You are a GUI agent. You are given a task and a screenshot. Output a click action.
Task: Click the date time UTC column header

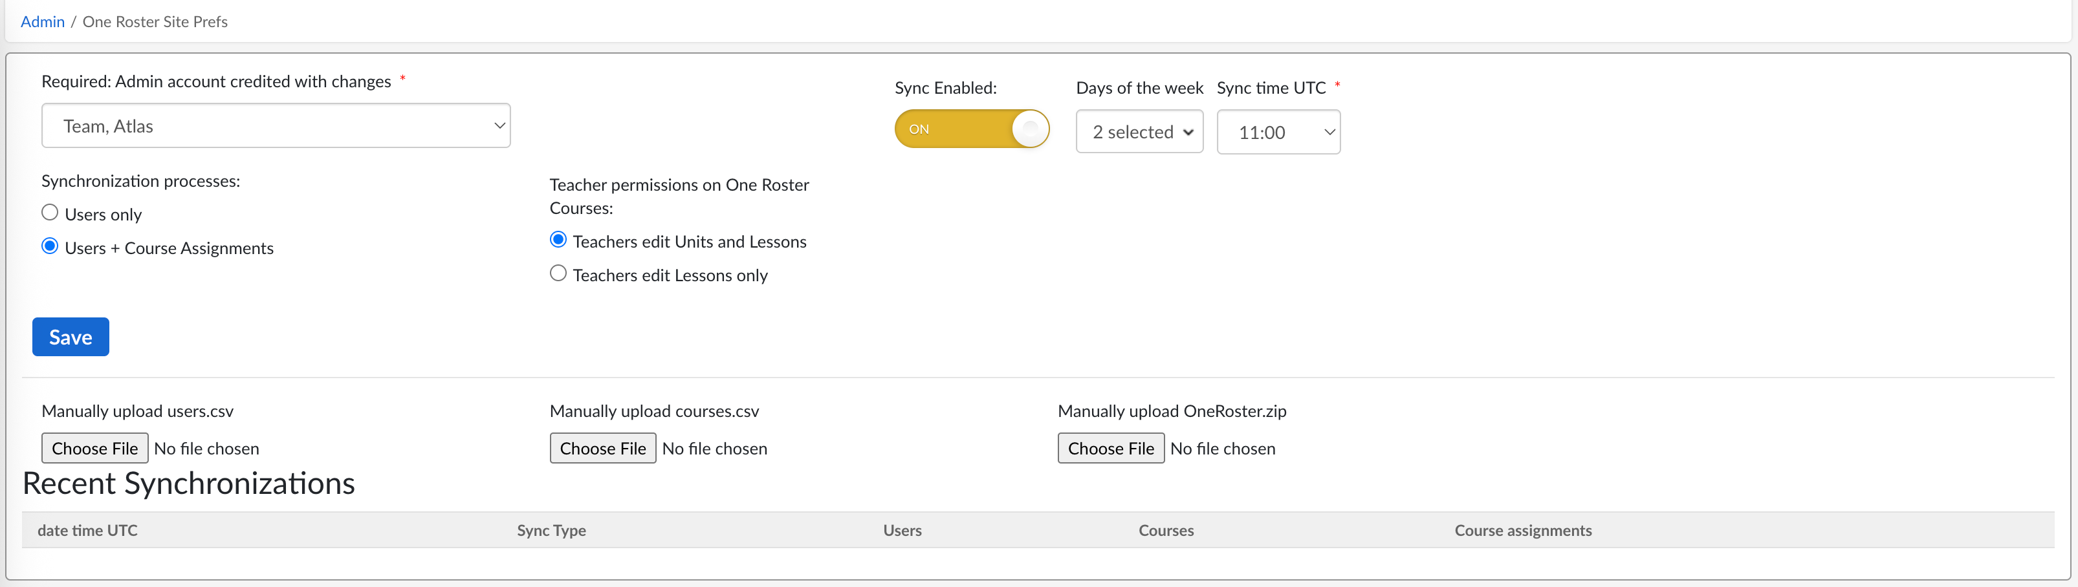click(x=87, y=531)
